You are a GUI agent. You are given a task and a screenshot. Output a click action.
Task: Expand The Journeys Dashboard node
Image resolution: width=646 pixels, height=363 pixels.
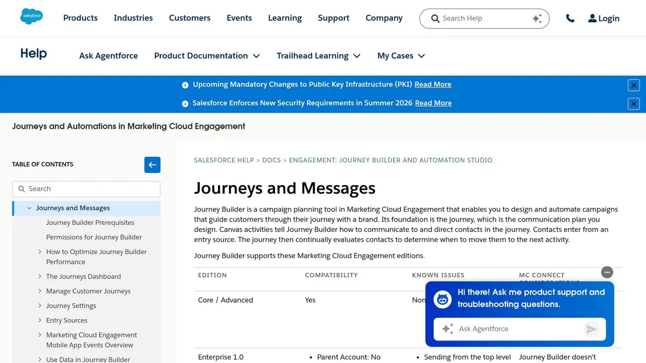[40, 276]
